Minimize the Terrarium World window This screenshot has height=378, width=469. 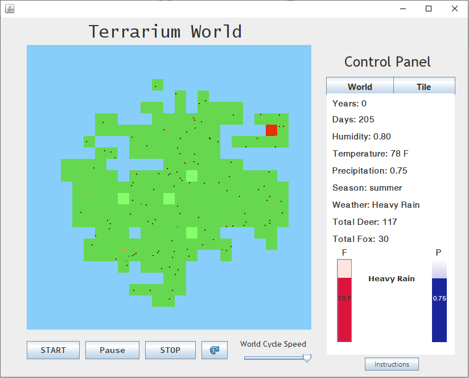(x=403, y=9)
